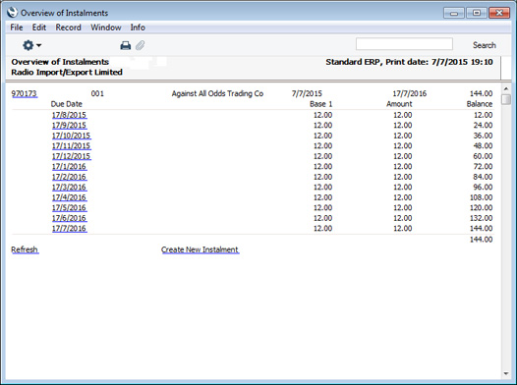Print the report with the printer icon
The image size is (517, 385).
[x=125, y=45]
